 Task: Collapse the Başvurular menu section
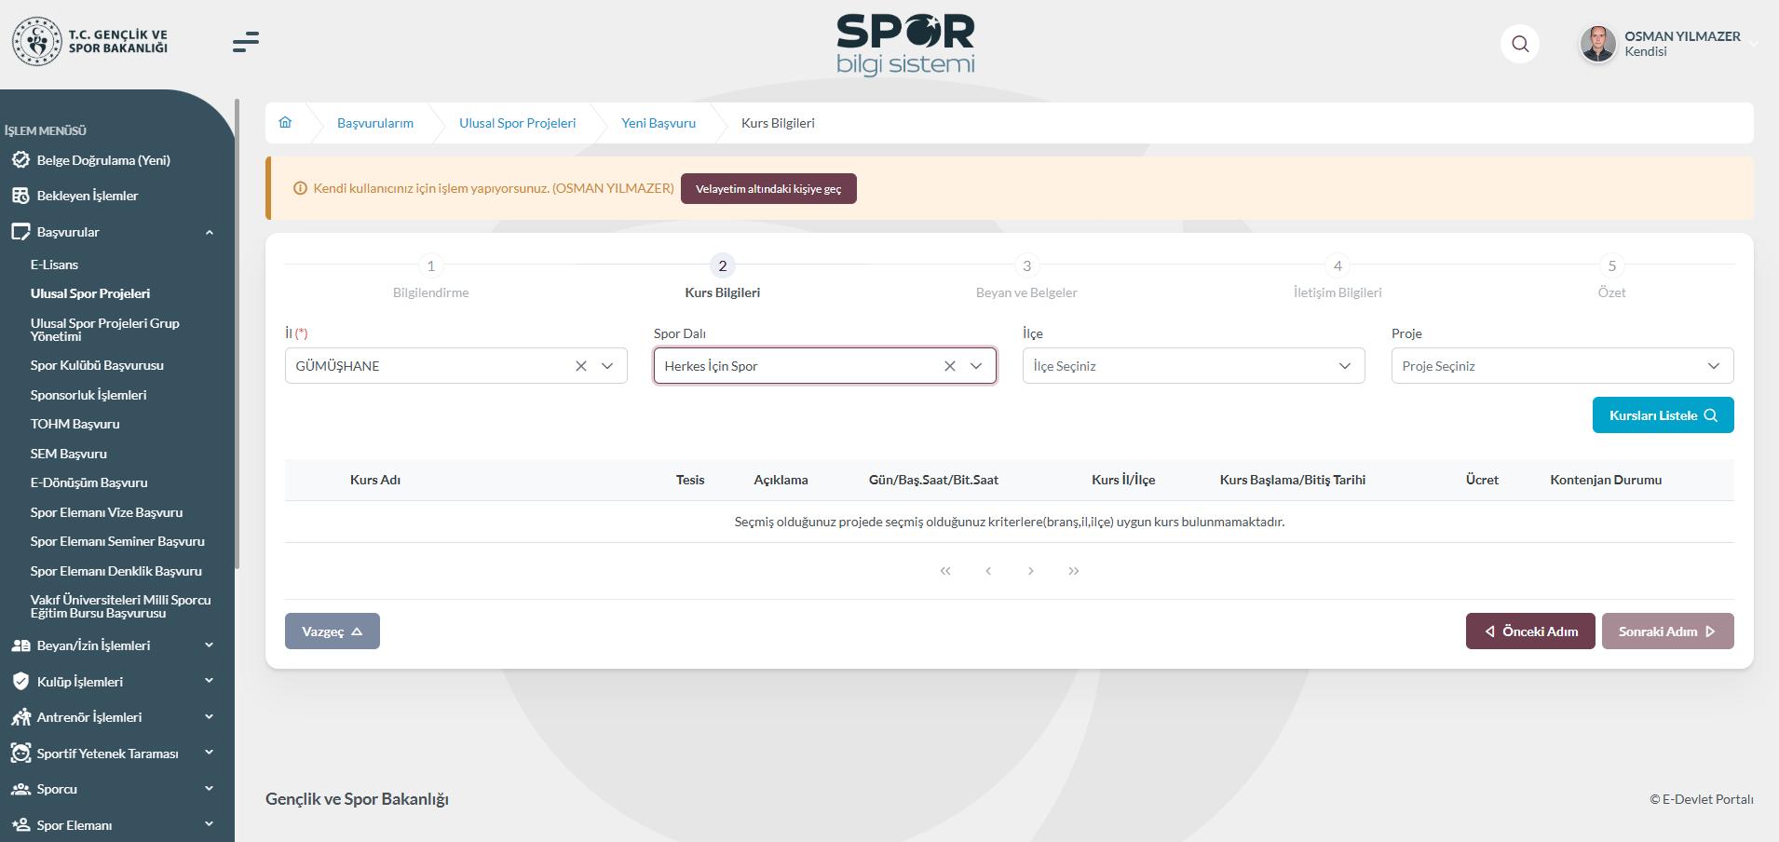pyautogui.click(x=210, y=232)
